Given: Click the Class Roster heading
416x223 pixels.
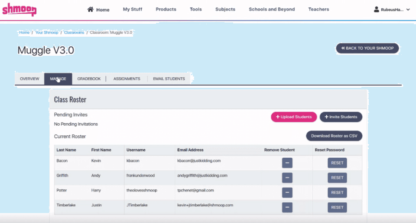Looking at the screenshot, I should 70,99.
